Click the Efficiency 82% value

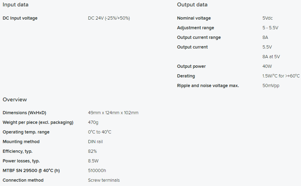(92, 151)
